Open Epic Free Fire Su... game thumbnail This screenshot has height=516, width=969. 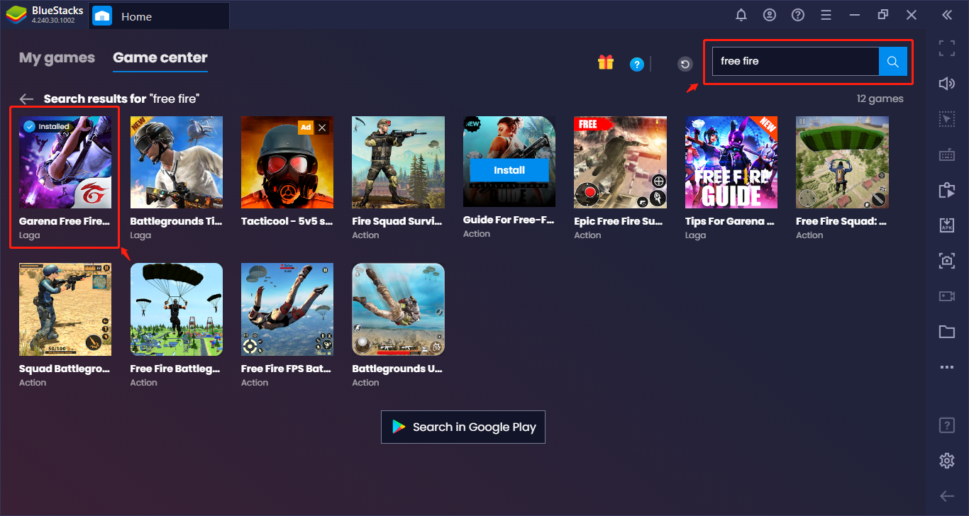click(x=620, y=162)
